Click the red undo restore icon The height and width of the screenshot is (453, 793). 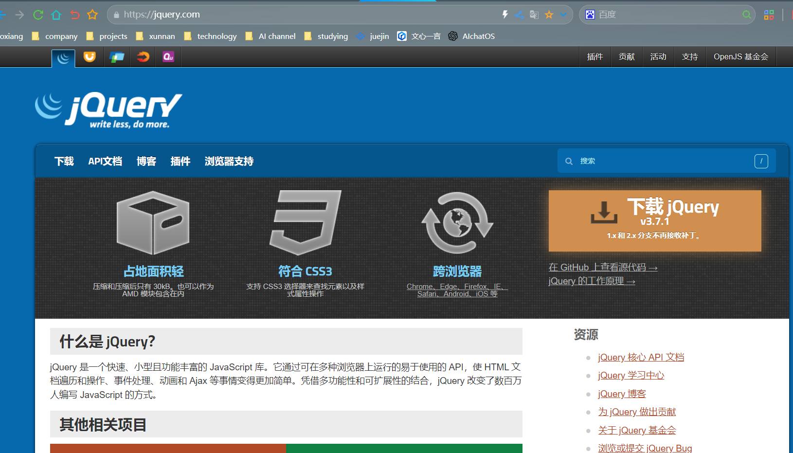point(74,15)
